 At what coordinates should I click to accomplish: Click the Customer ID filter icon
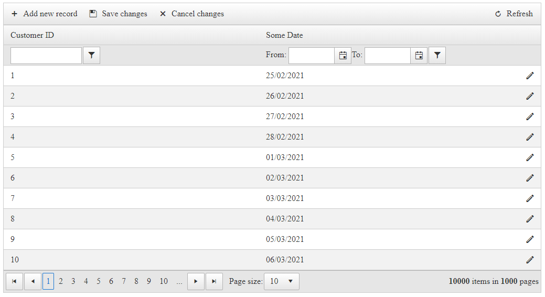tap(91, 55)
